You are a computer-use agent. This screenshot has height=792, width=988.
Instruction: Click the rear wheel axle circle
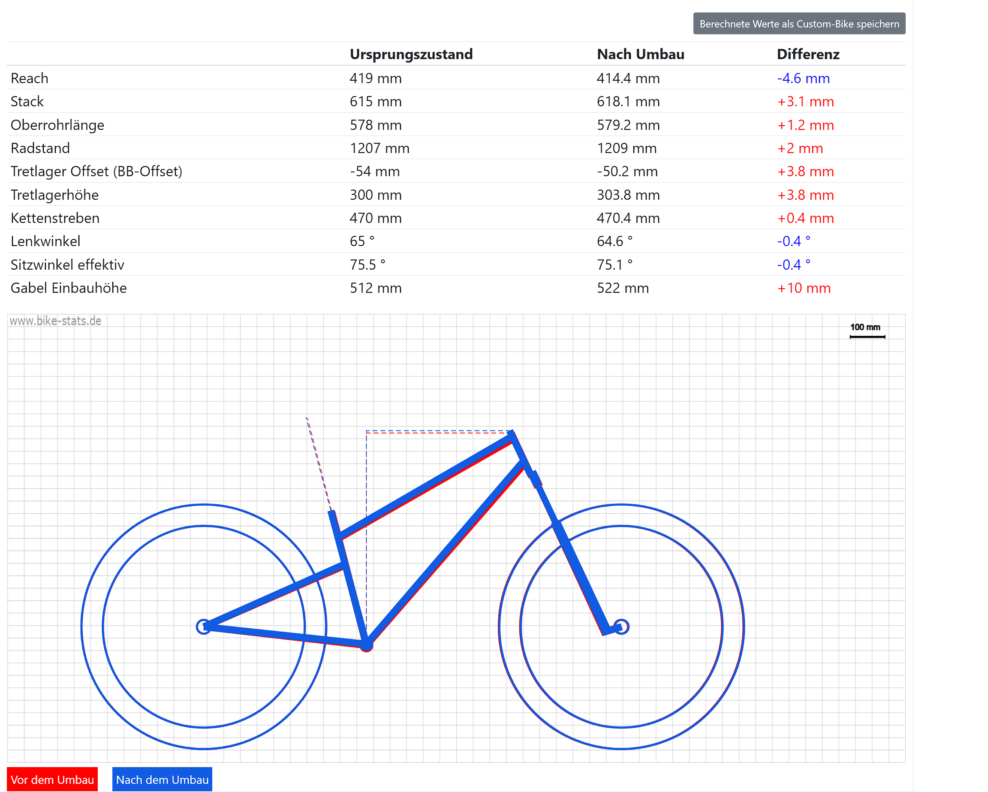tap(203, 626)
